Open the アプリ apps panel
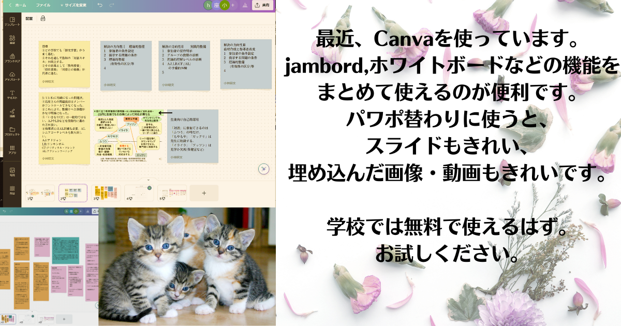This screenshot has height=326, width=621. click(x=12, y=150)
